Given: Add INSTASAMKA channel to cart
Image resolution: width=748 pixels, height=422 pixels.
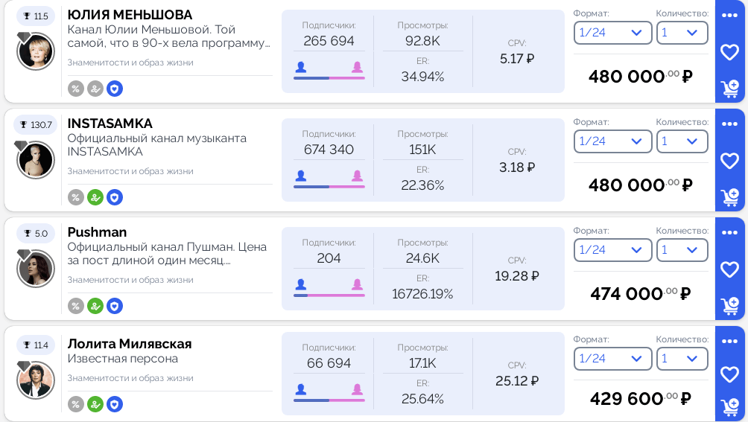Looking at the screenshot, I should [729, 198].
